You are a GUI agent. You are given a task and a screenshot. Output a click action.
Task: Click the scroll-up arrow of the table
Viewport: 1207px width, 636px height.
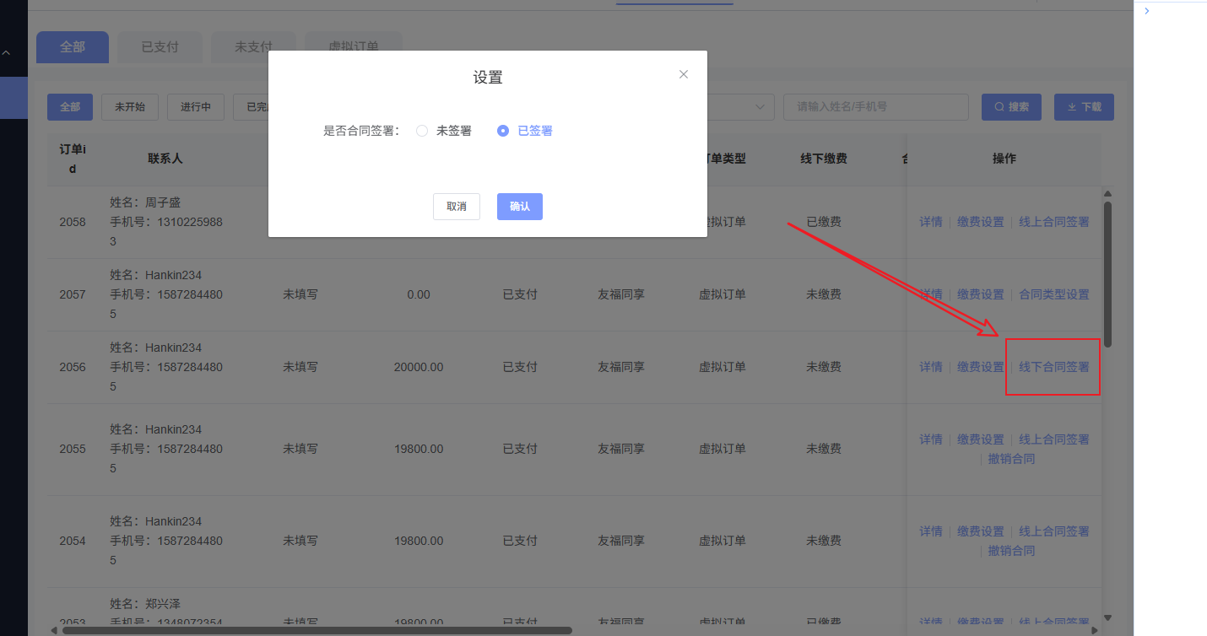pos(1107,194)
